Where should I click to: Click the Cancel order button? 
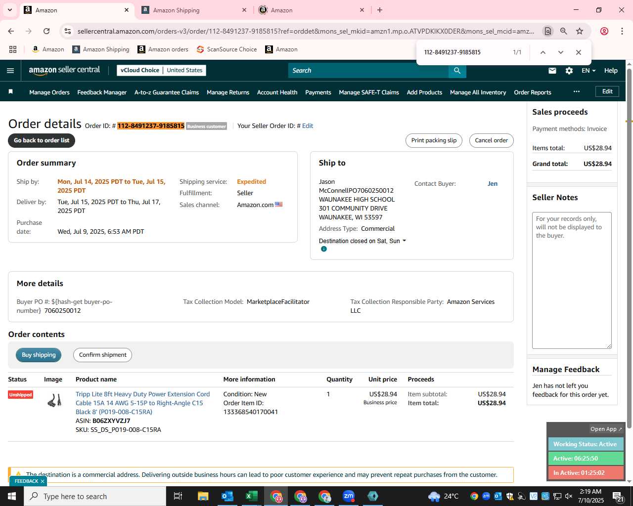(492, 140)
